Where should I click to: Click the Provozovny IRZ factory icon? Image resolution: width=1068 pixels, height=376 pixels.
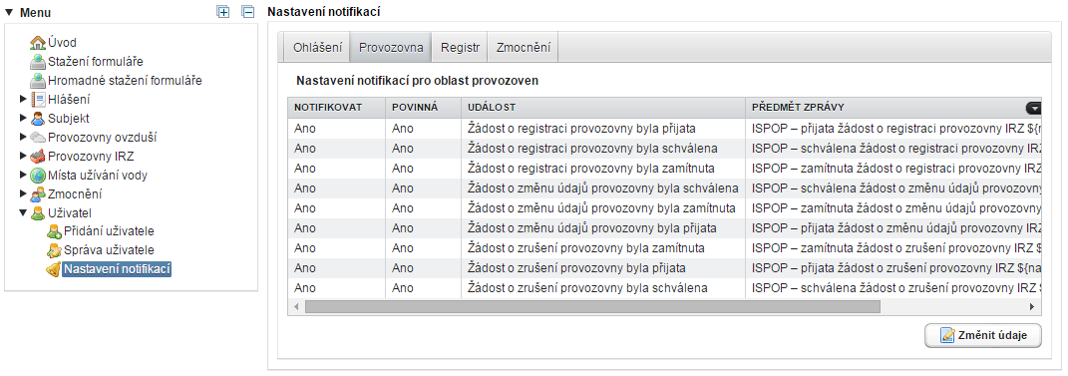click(38, 156)
